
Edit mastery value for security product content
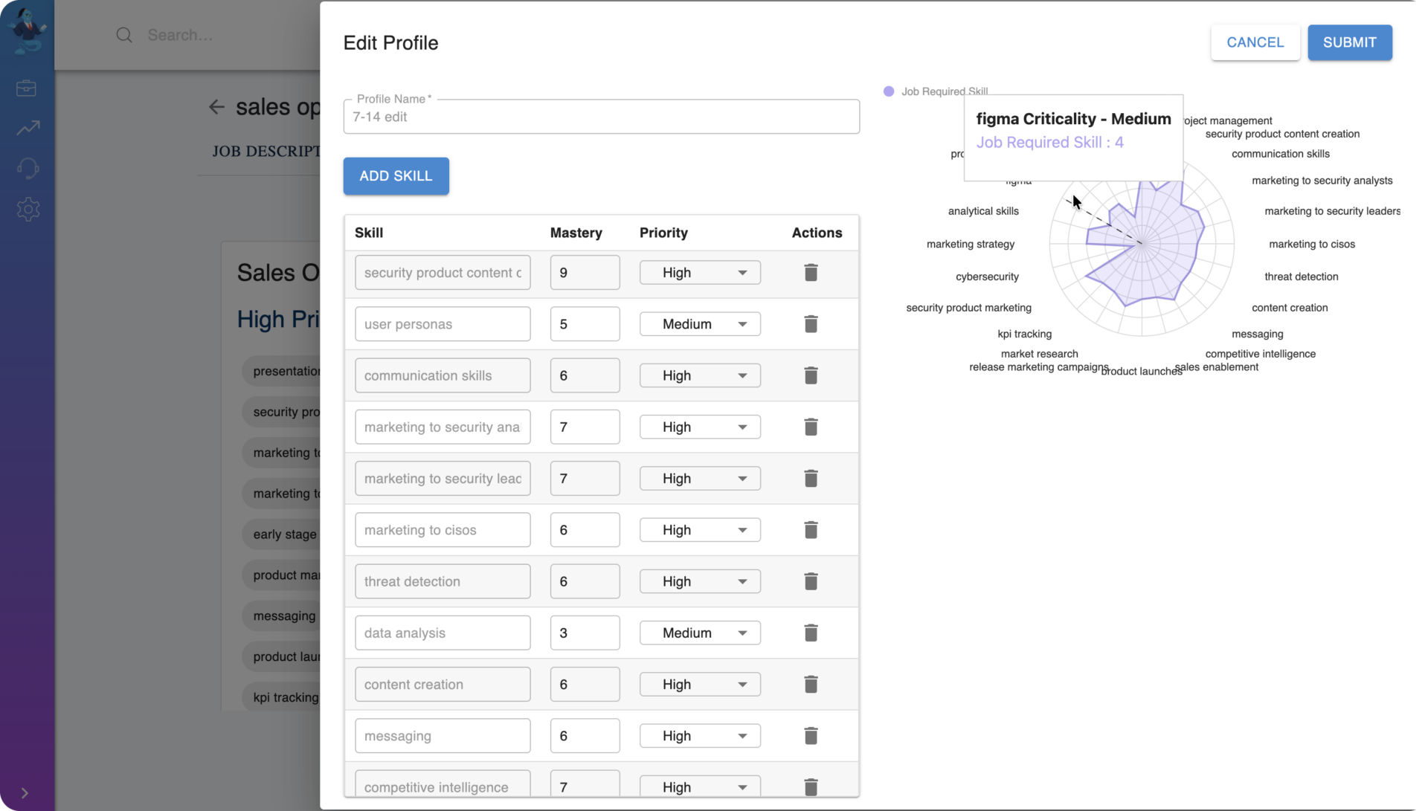click(x=585, y=273)
